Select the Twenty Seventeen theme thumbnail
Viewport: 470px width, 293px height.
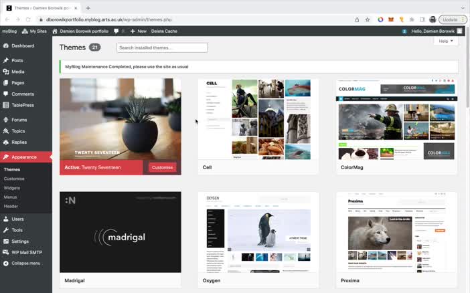click(121, 119)
